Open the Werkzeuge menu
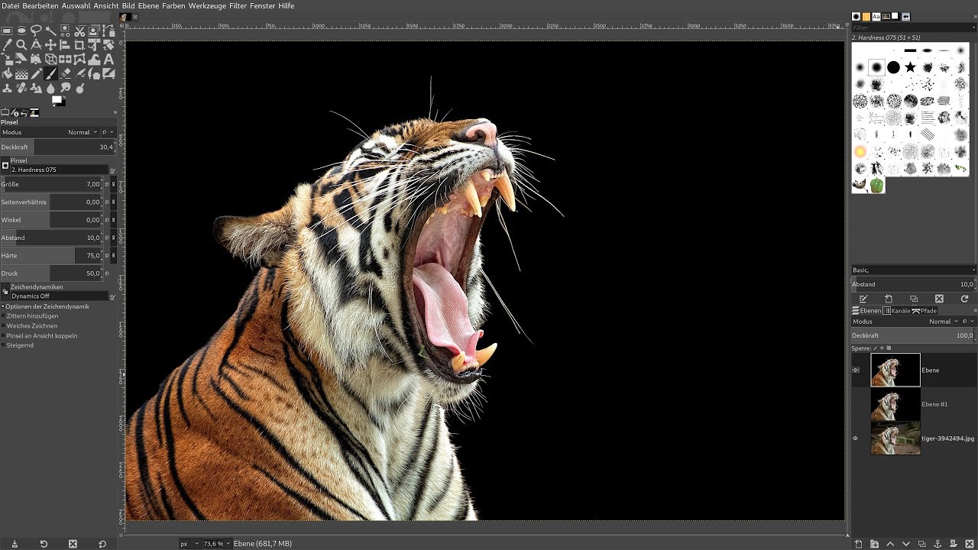 tap(208, 5)
